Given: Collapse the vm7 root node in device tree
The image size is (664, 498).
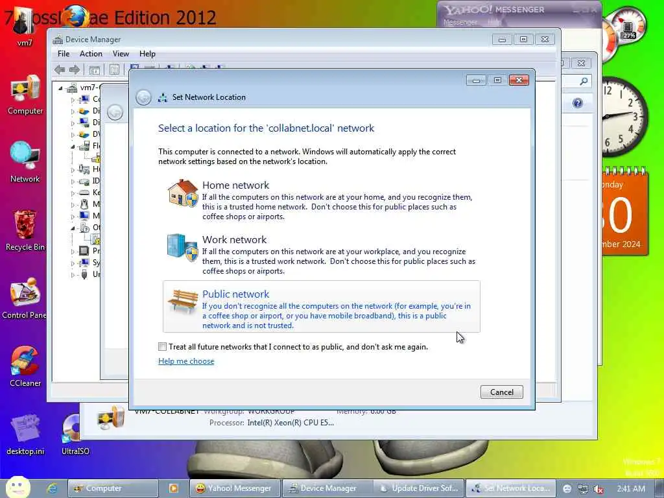Looking at the screenshot, I should tap(60, 88).
